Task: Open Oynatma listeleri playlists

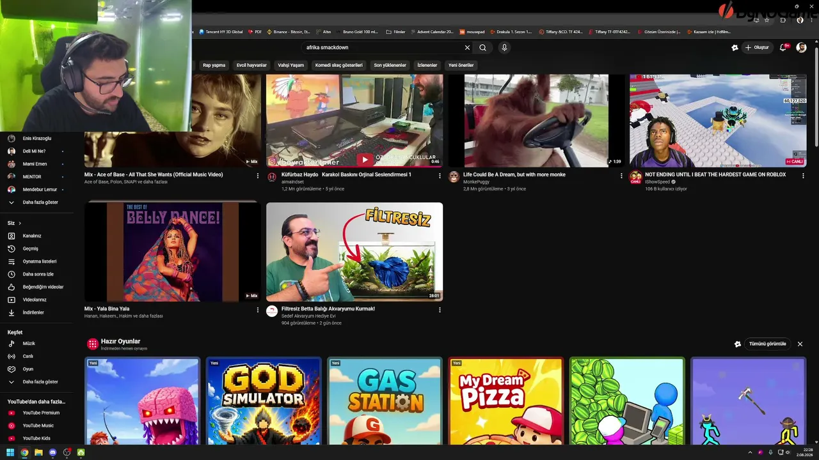Action: [36, 261]
